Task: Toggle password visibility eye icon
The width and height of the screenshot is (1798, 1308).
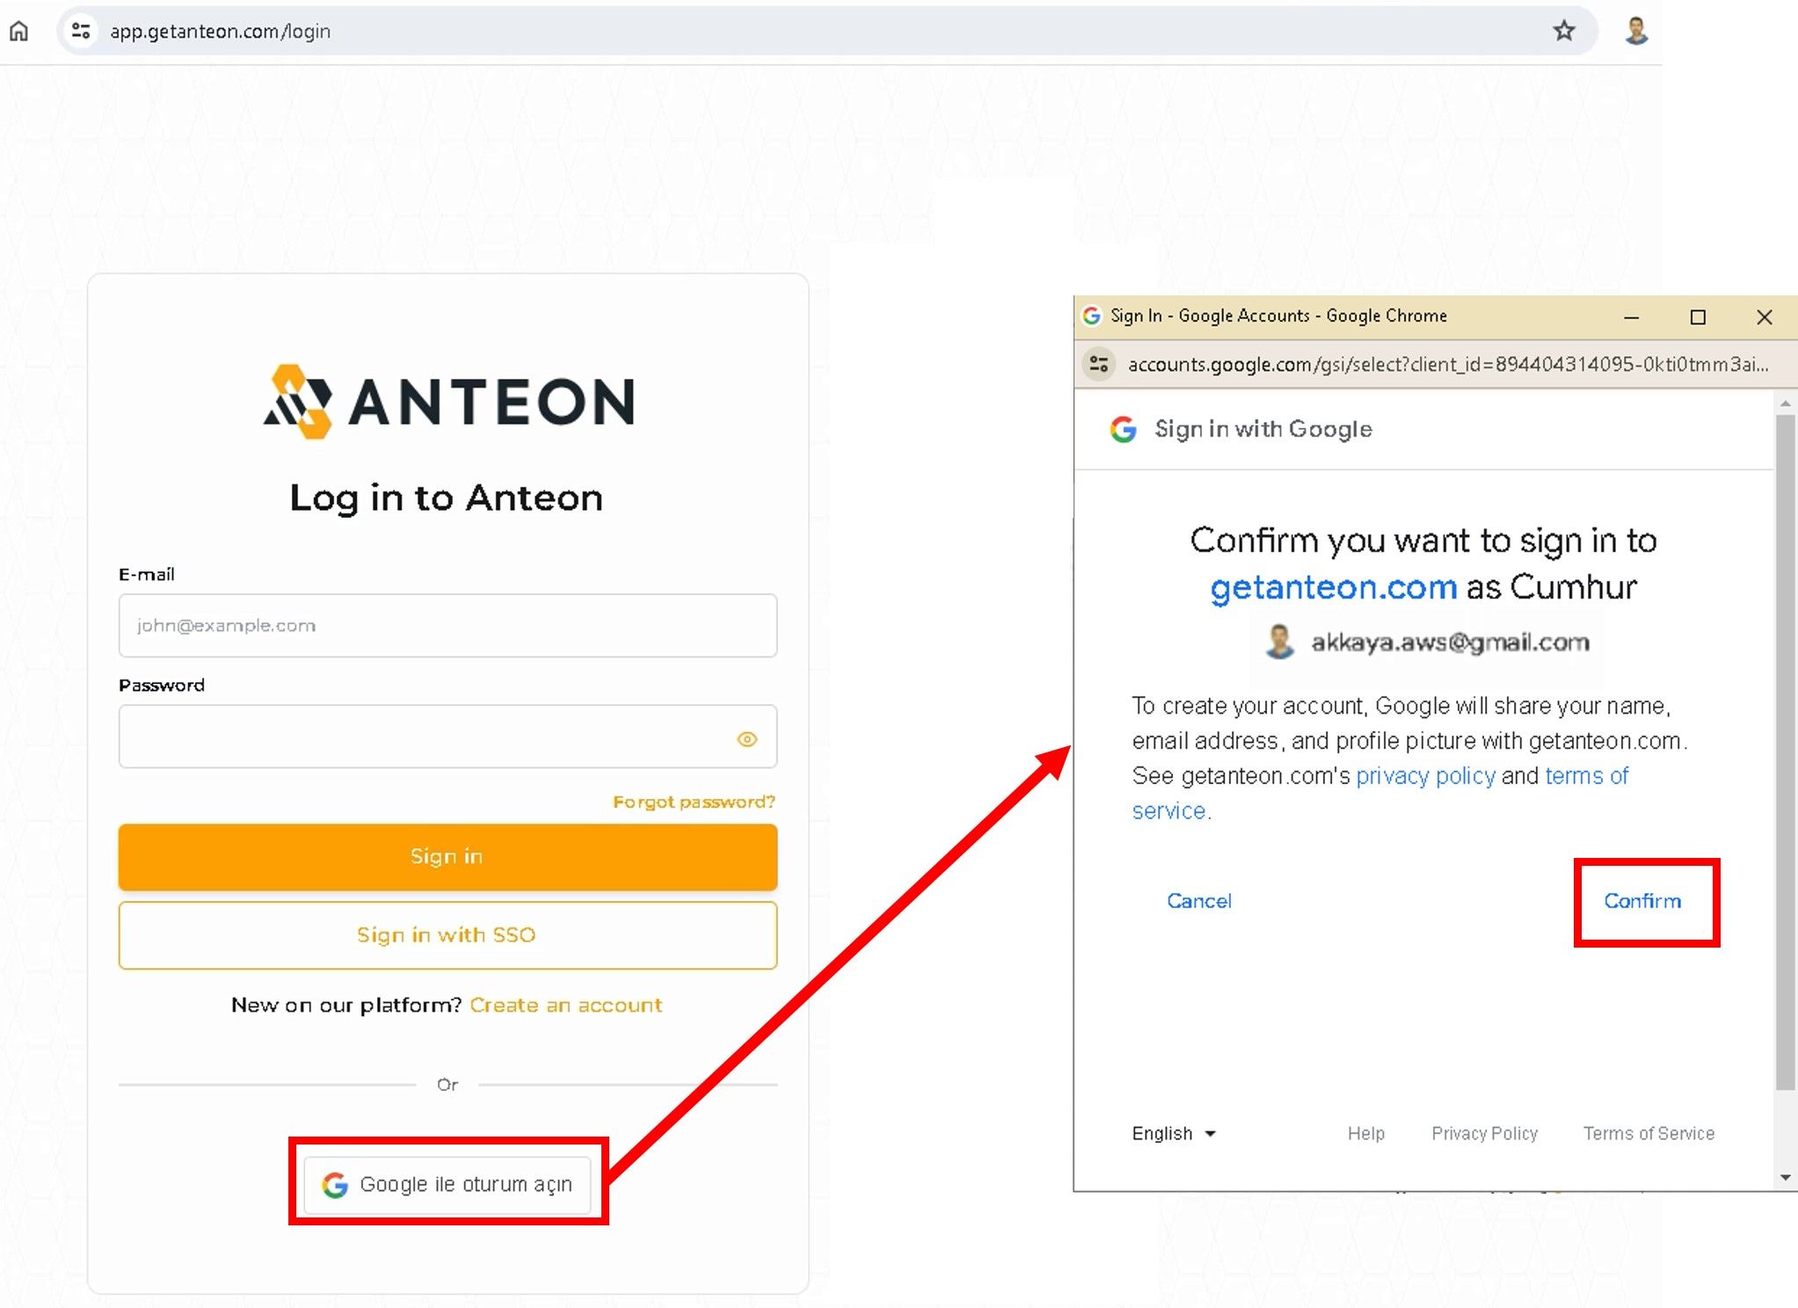Action: [x=746, y=739]
